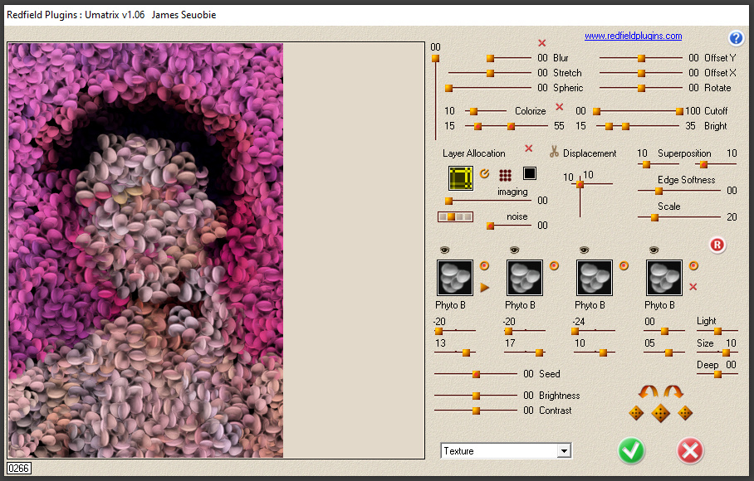
Task: Click the red X above Blur slider
Action: 542,43
